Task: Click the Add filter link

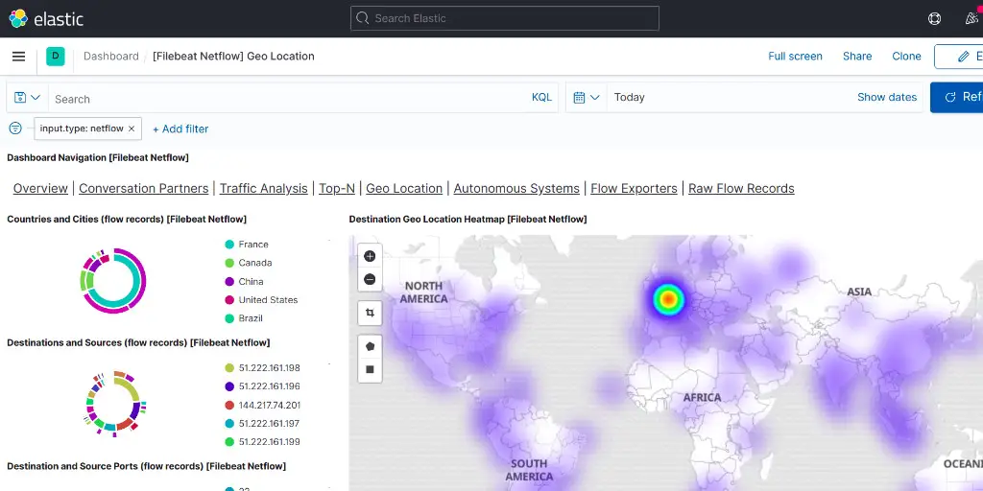Action: 180,129
